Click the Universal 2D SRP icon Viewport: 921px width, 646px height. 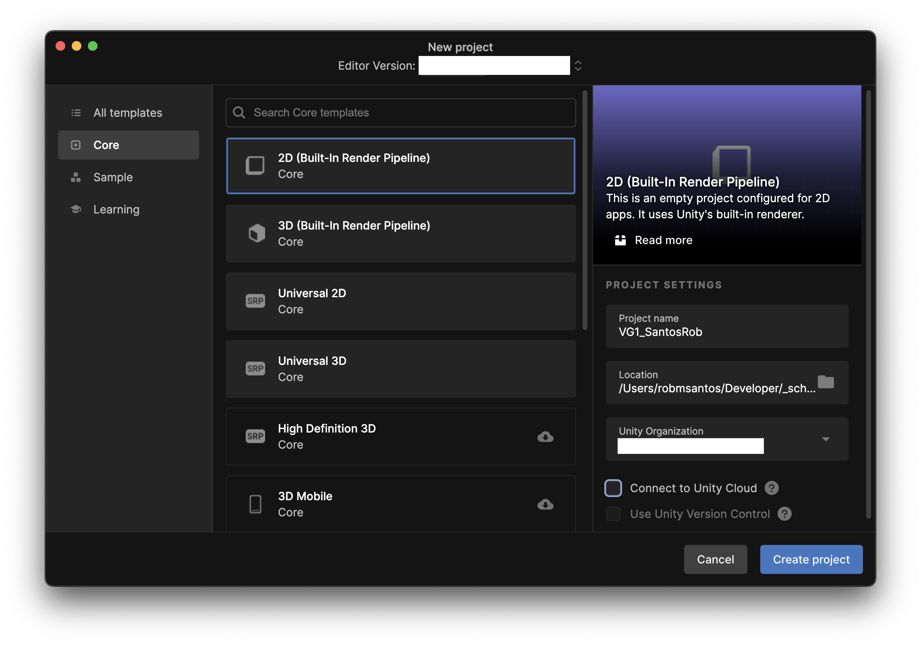tap(255, 301)
